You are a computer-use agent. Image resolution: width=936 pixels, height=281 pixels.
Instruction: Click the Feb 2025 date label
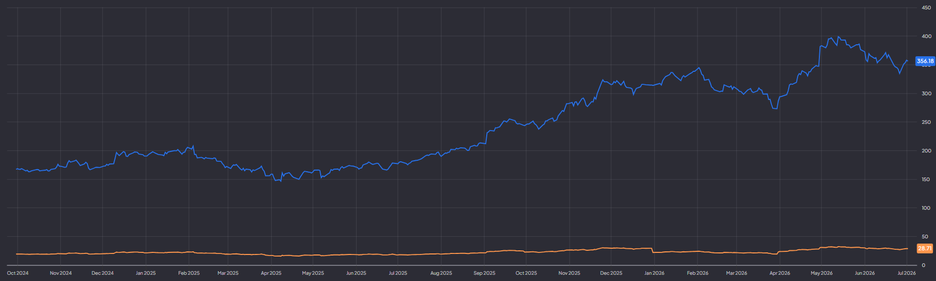(x=189, y=273)
